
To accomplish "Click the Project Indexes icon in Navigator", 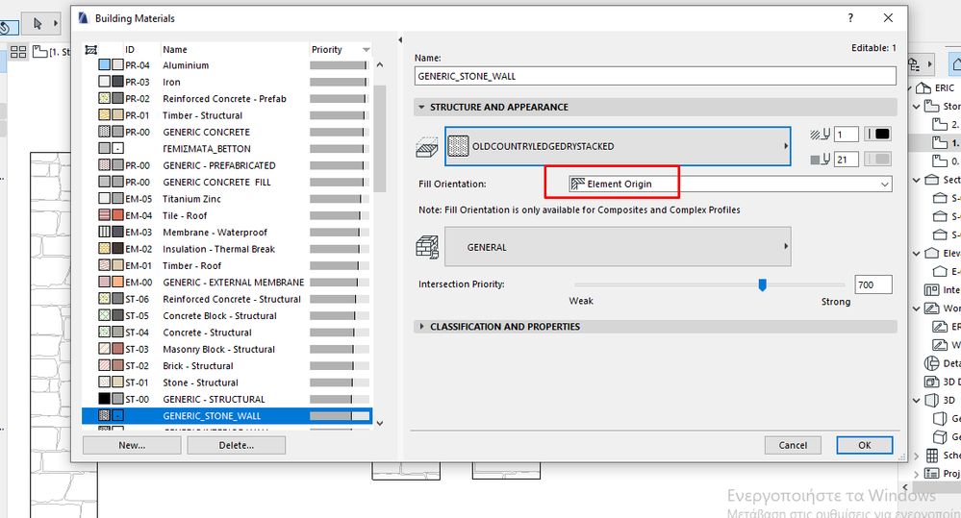I will pyautogui.click(x=932, y=473).
